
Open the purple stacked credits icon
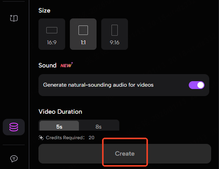[x=14, y=127]
